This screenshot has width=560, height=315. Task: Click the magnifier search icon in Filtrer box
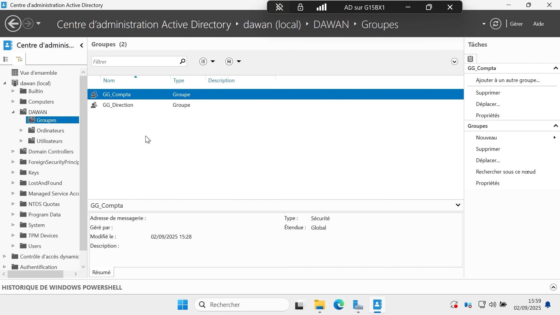182,61
